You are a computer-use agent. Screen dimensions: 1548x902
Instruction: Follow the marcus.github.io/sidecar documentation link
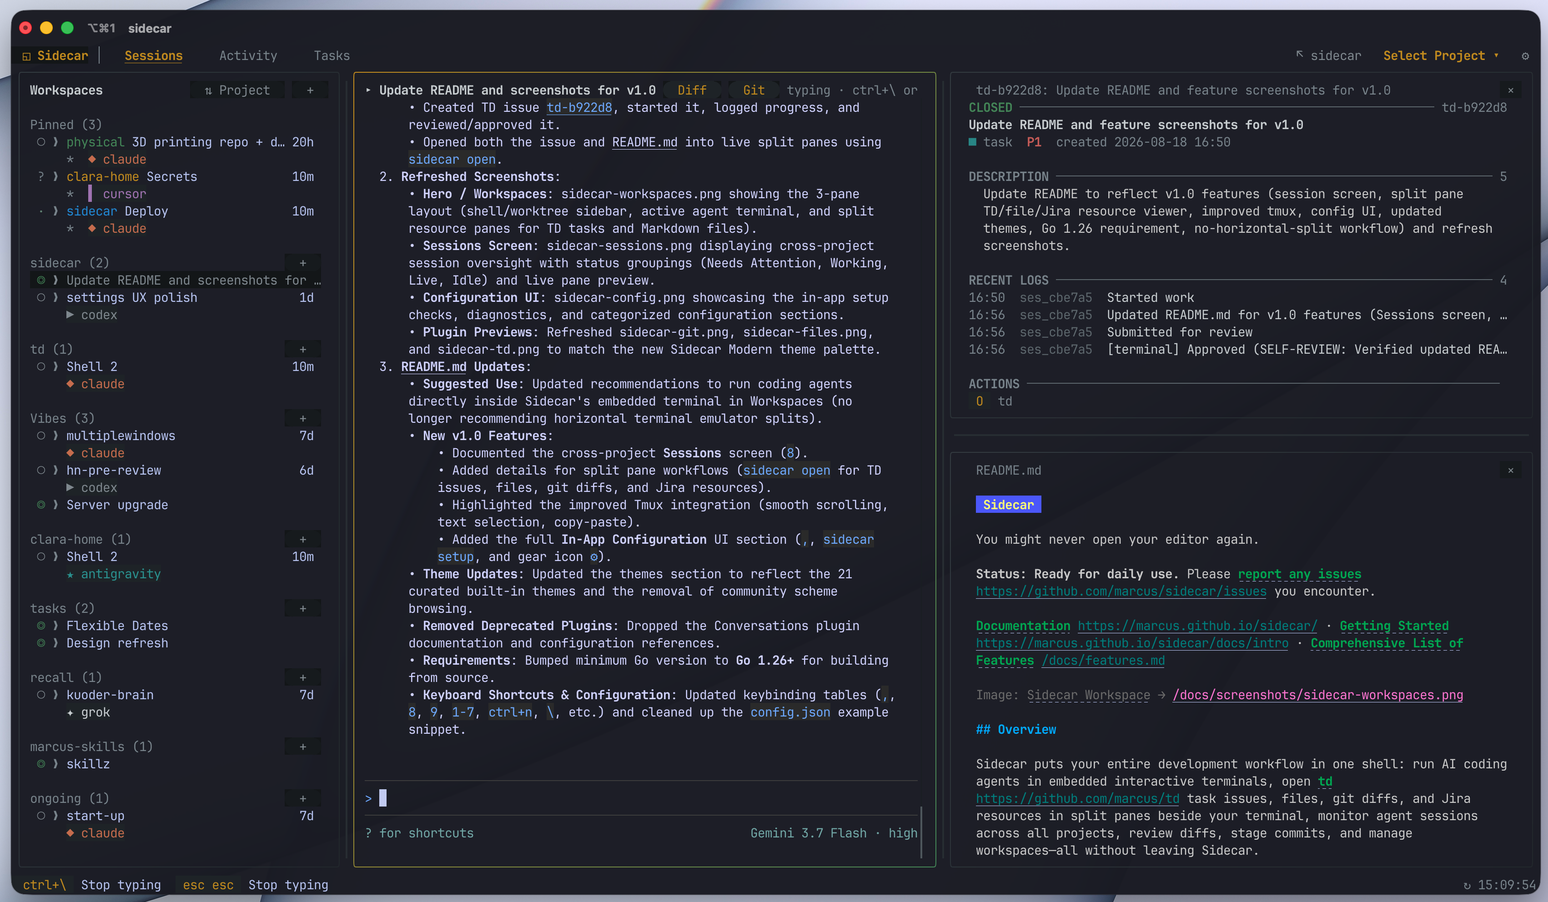click(x=1197, y=626)
